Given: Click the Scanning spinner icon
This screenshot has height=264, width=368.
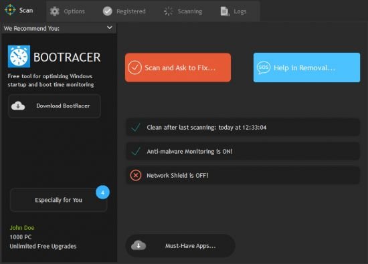Looking at the screenshot, I should tap(168, 11).
